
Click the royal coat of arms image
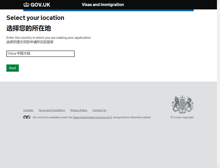pos(182,104)
